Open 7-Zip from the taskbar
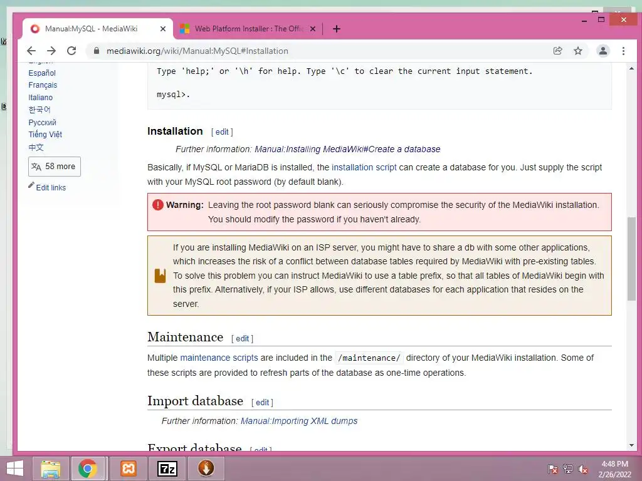Screen dimensions: 642x481 167,468
